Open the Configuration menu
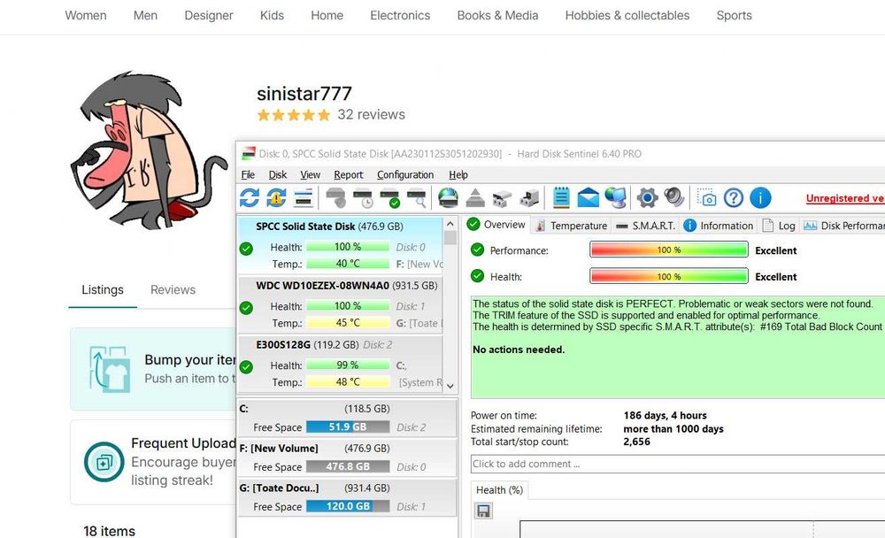This screenshot has height=538, width=885. pos(405,175)
